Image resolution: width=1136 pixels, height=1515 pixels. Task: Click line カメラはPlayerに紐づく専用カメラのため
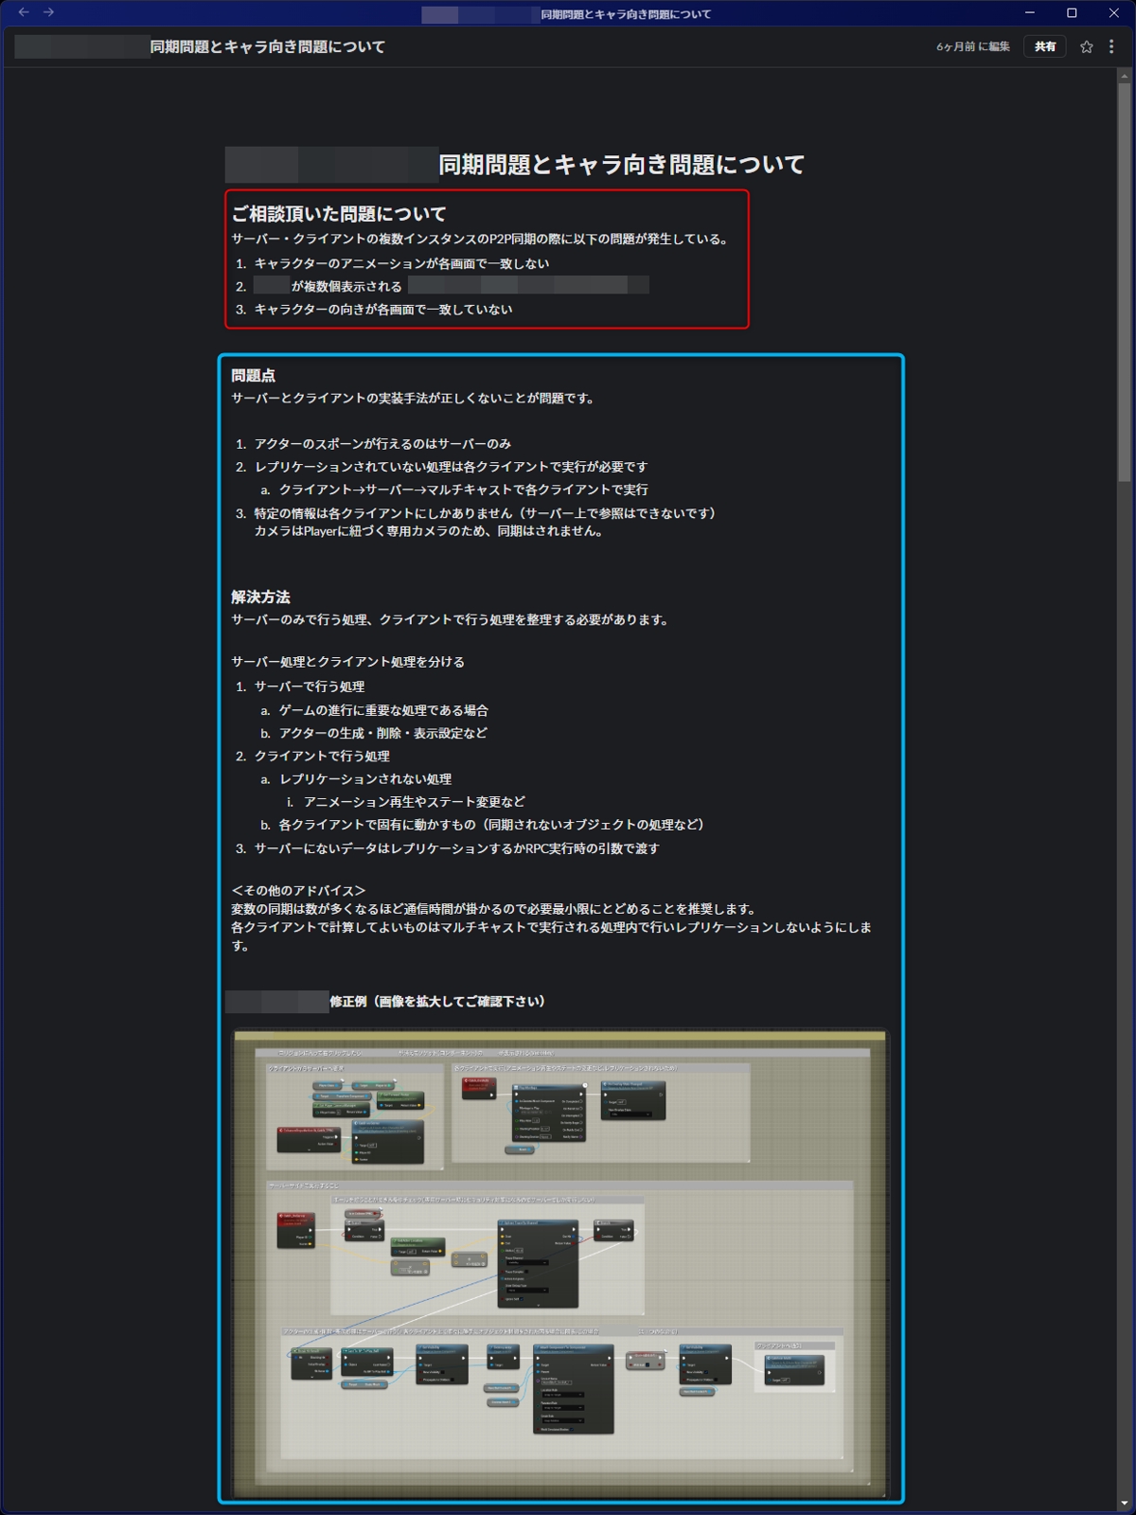pyautogui.click(x=429, y=531)
